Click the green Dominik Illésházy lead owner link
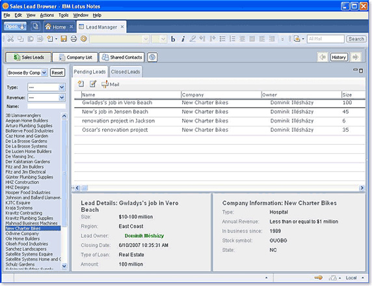 pyautogui.click(x=144, y=236)
